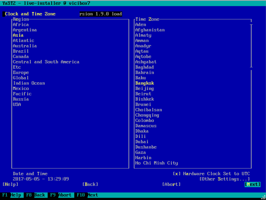Click the Next button
Screen dimensions: 266x200
point(253,184)
